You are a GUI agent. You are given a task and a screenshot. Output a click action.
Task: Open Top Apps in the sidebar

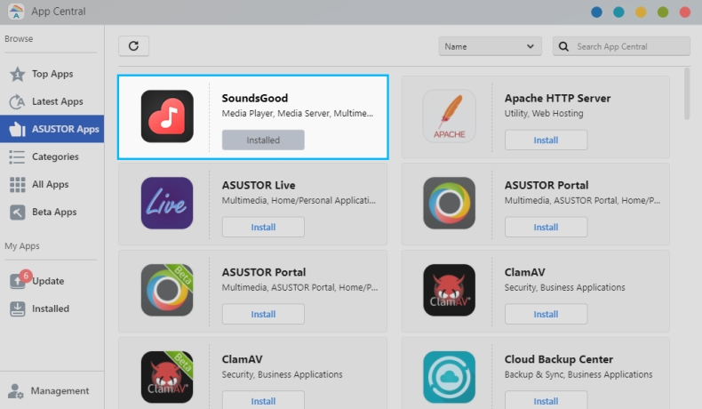(x=52, y=74)
